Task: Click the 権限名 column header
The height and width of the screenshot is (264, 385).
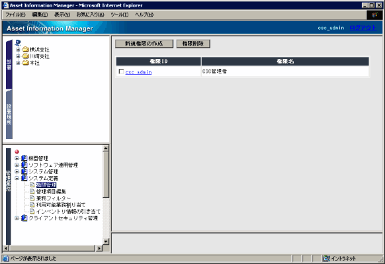Action: pyautogui.click(x=285, y=62)
